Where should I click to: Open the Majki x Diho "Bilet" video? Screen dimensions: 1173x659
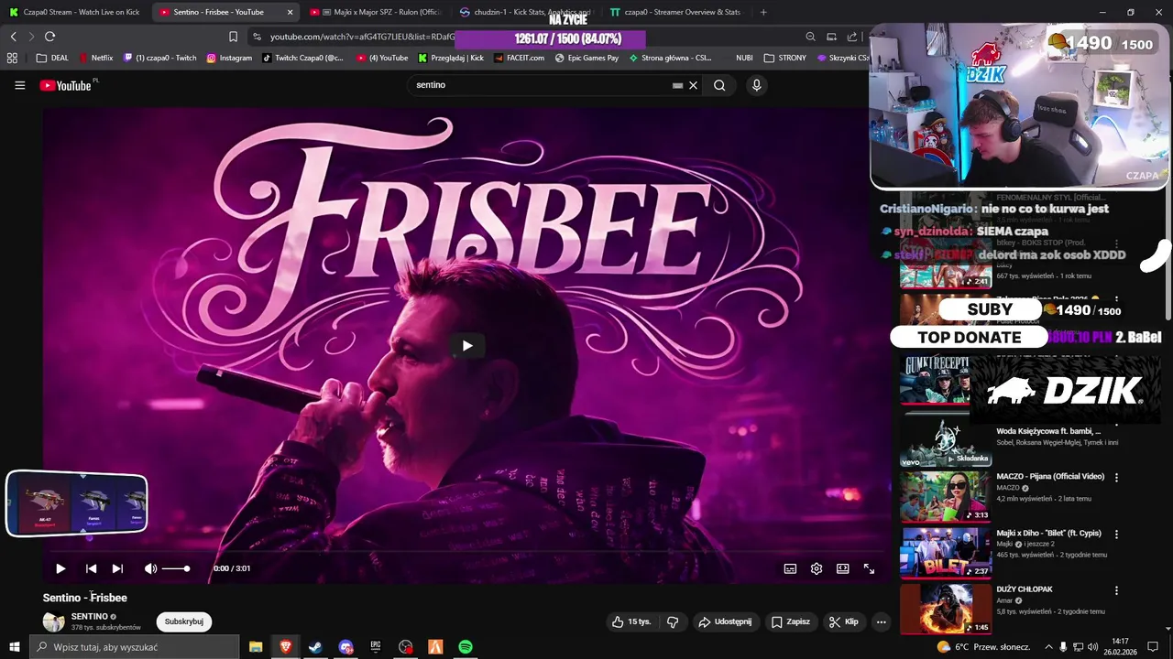[x=946, y=552]
